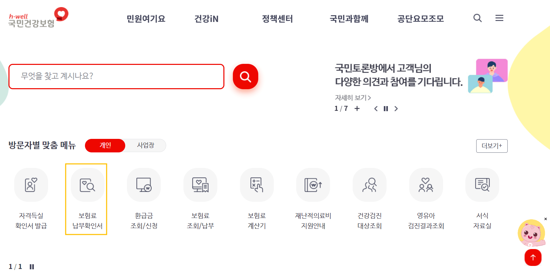The image size is (550, 271).
Task: Click the h-well 국민건강보험 logo
Action: point(38,18)
